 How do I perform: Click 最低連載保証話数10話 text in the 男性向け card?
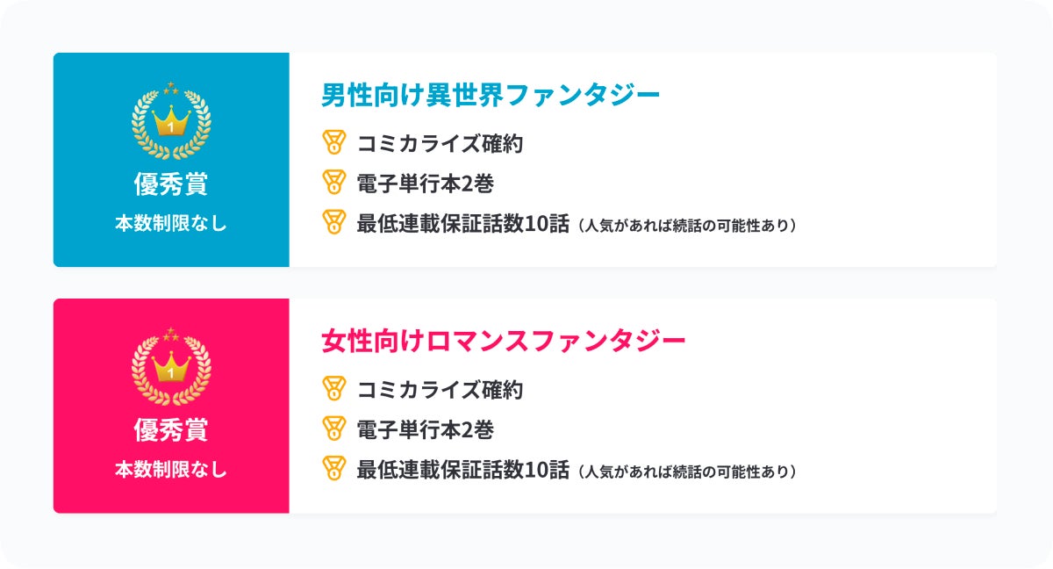[462, 224]
